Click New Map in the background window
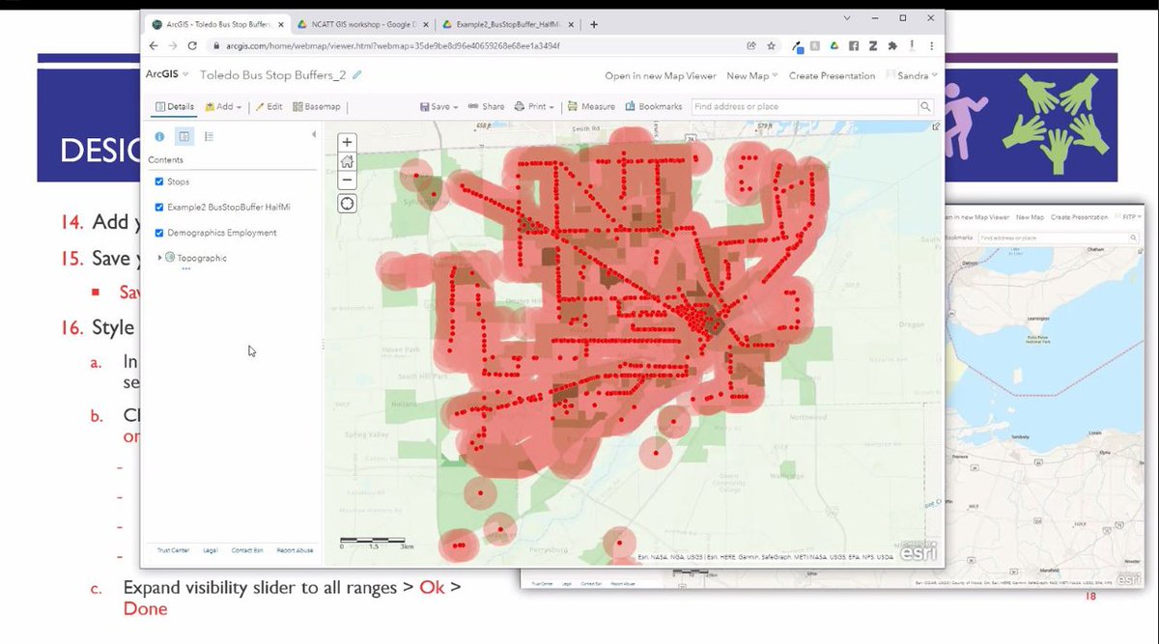Image resolution: width=1159 pixels, height=644 pixels. (x=1030, y=217)
